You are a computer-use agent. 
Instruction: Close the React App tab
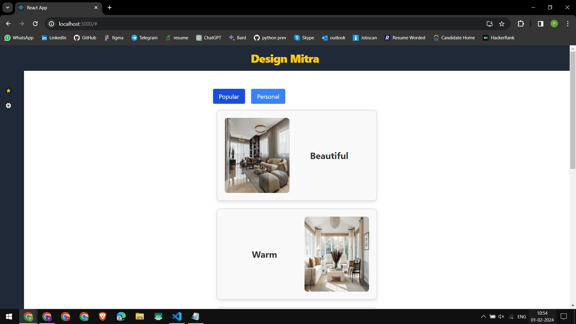(x=96, y=8)
